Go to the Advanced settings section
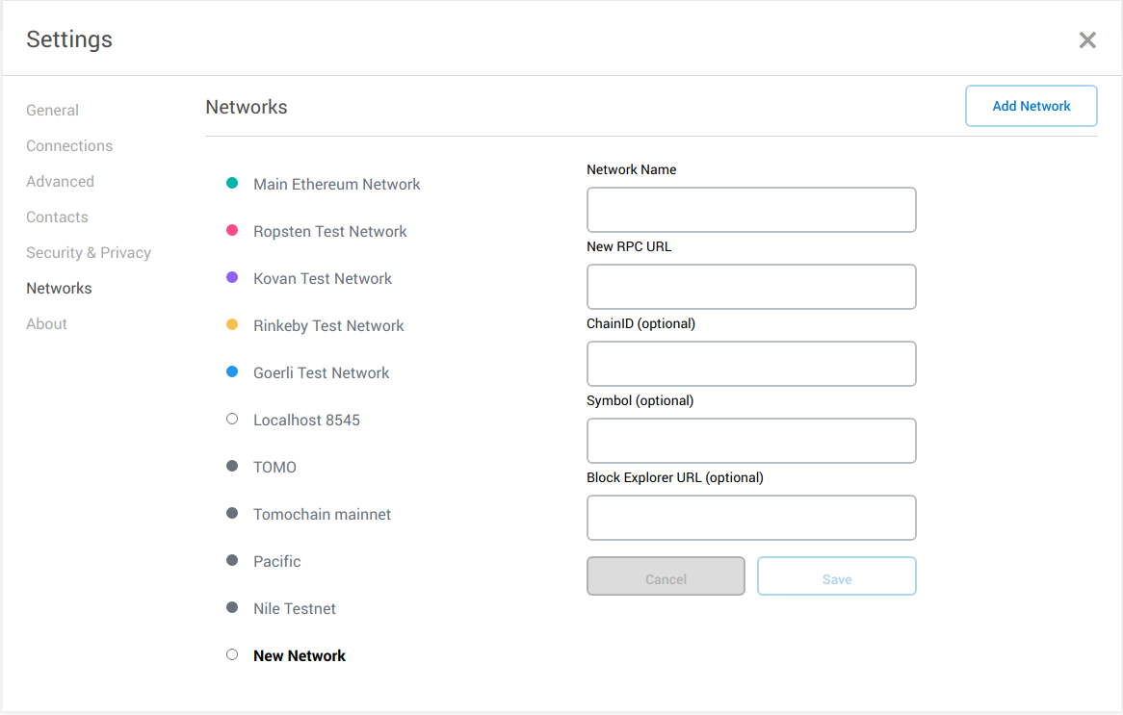1123x715 pixels. (60, 181)
